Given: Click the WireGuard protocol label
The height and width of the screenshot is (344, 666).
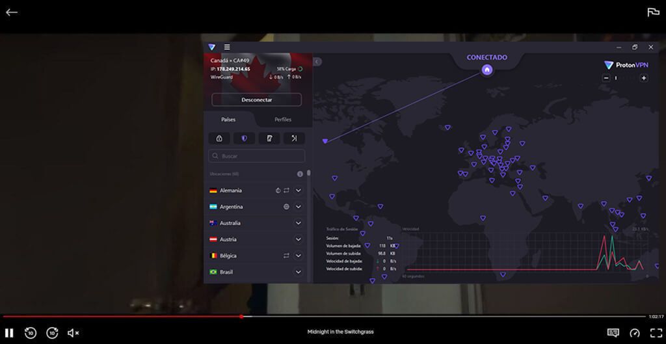Looking at the screenshot, I should pyautogui.click(x=221, y=77).
